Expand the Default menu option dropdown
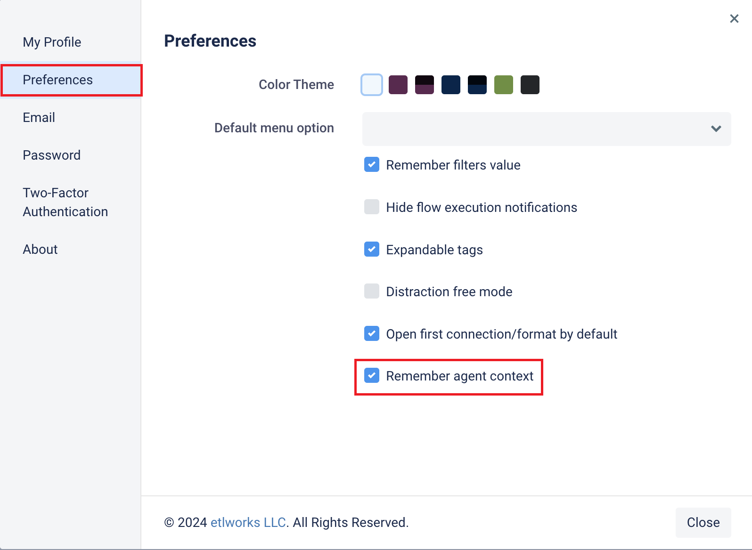The image size is (752, 550). [547, 129]
